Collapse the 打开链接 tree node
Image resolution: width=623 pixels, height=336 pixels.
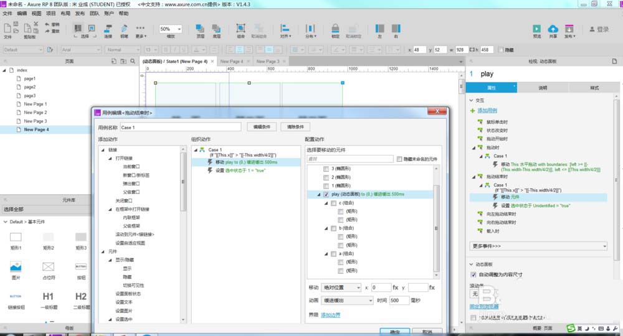(x=110, y=158)
